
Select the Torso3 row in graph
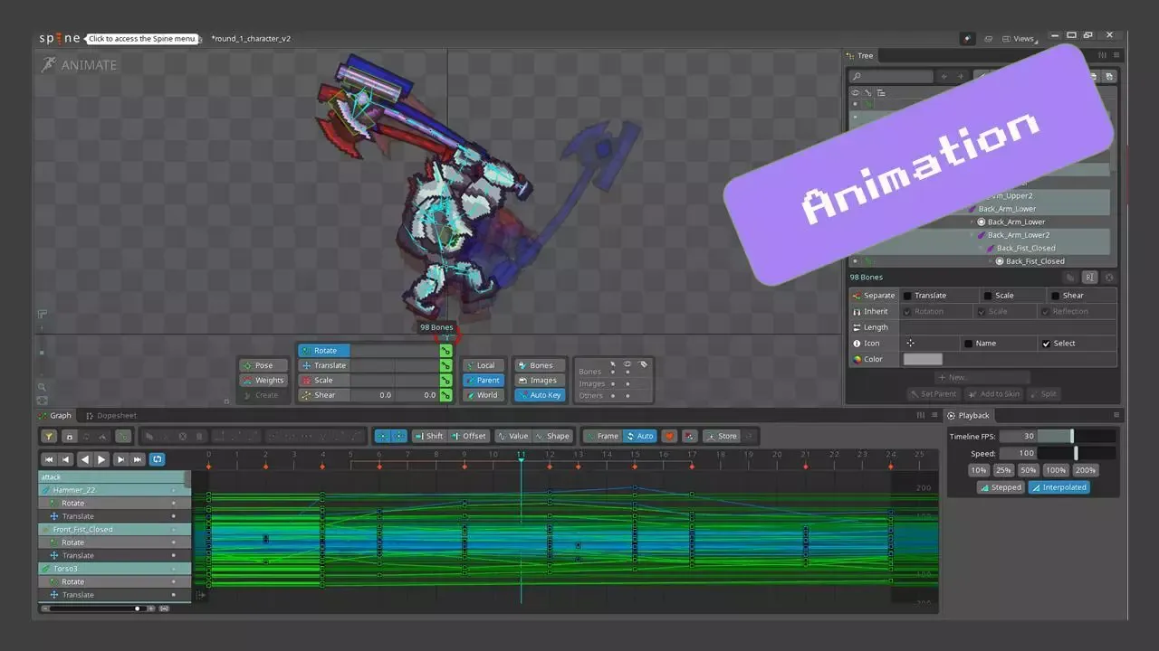(x=114, y=569)
